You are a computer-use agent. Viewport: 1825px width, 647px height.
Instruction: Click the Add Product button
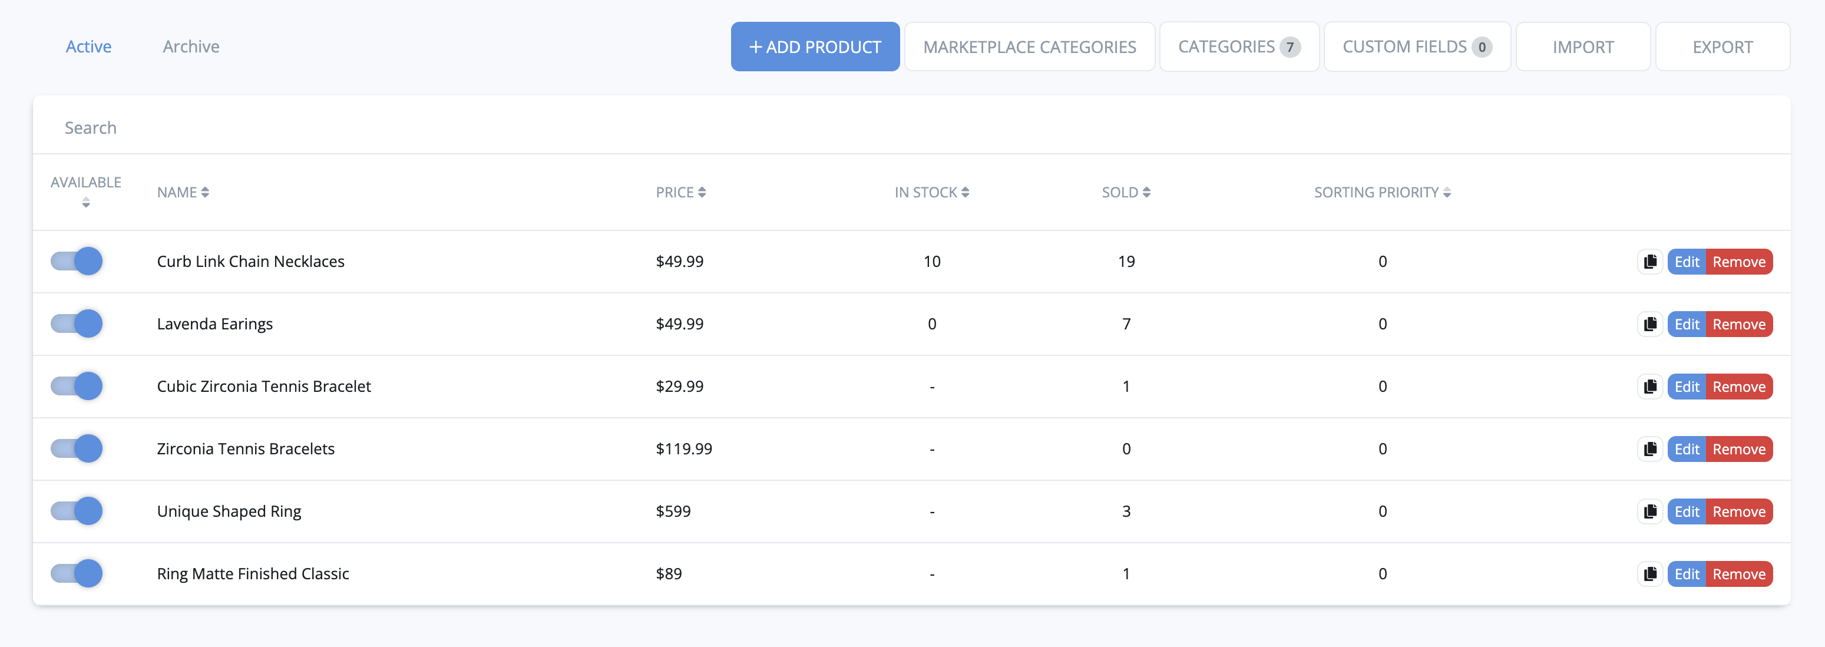pyautogui.click(x=815, y=47)
